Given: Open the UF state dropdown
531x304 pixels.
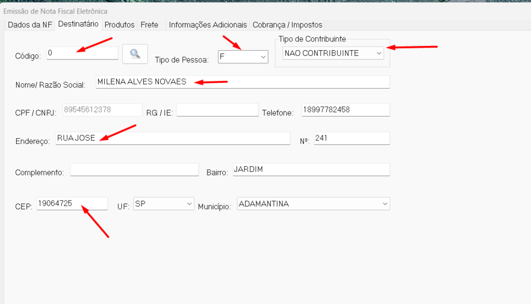Looking at the screenshot, I should (x=163, y=204).
